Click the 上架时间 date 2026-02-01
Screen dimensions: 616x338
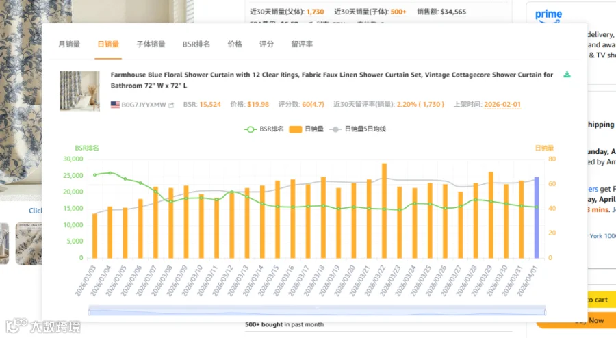502,105
